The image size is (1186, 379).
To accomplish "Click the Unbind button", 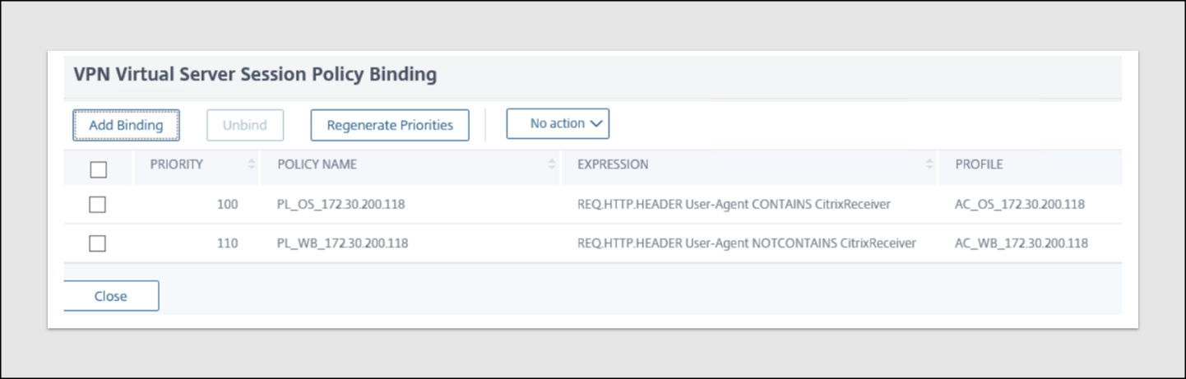I will (x=245, y=125).
